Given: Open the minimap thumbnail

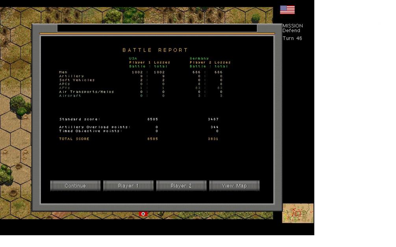Looking at the screenshot, I should (x=298, y=213).
